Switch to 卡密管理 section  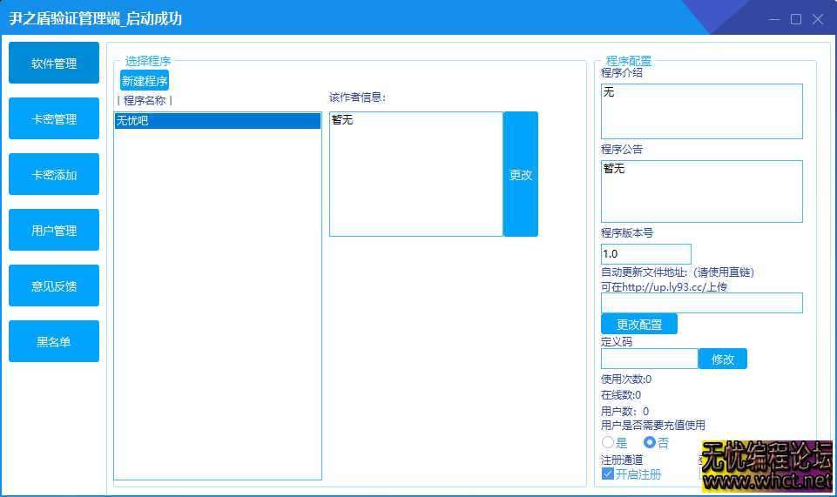pyautogui.click(x=54, y=119)
